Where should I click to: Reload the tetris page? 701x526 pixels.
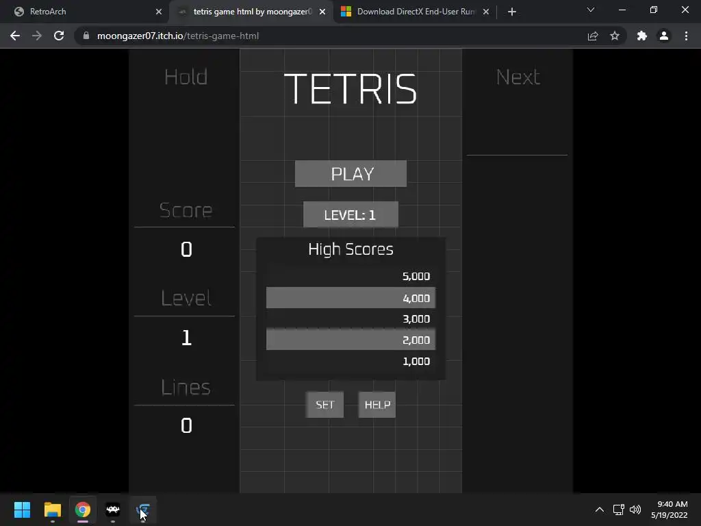click(x=59, y=36)
